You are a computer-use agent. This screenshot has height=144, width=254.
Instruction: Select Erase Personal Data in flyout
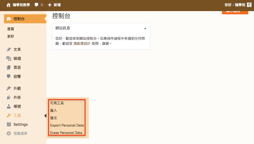66,133
